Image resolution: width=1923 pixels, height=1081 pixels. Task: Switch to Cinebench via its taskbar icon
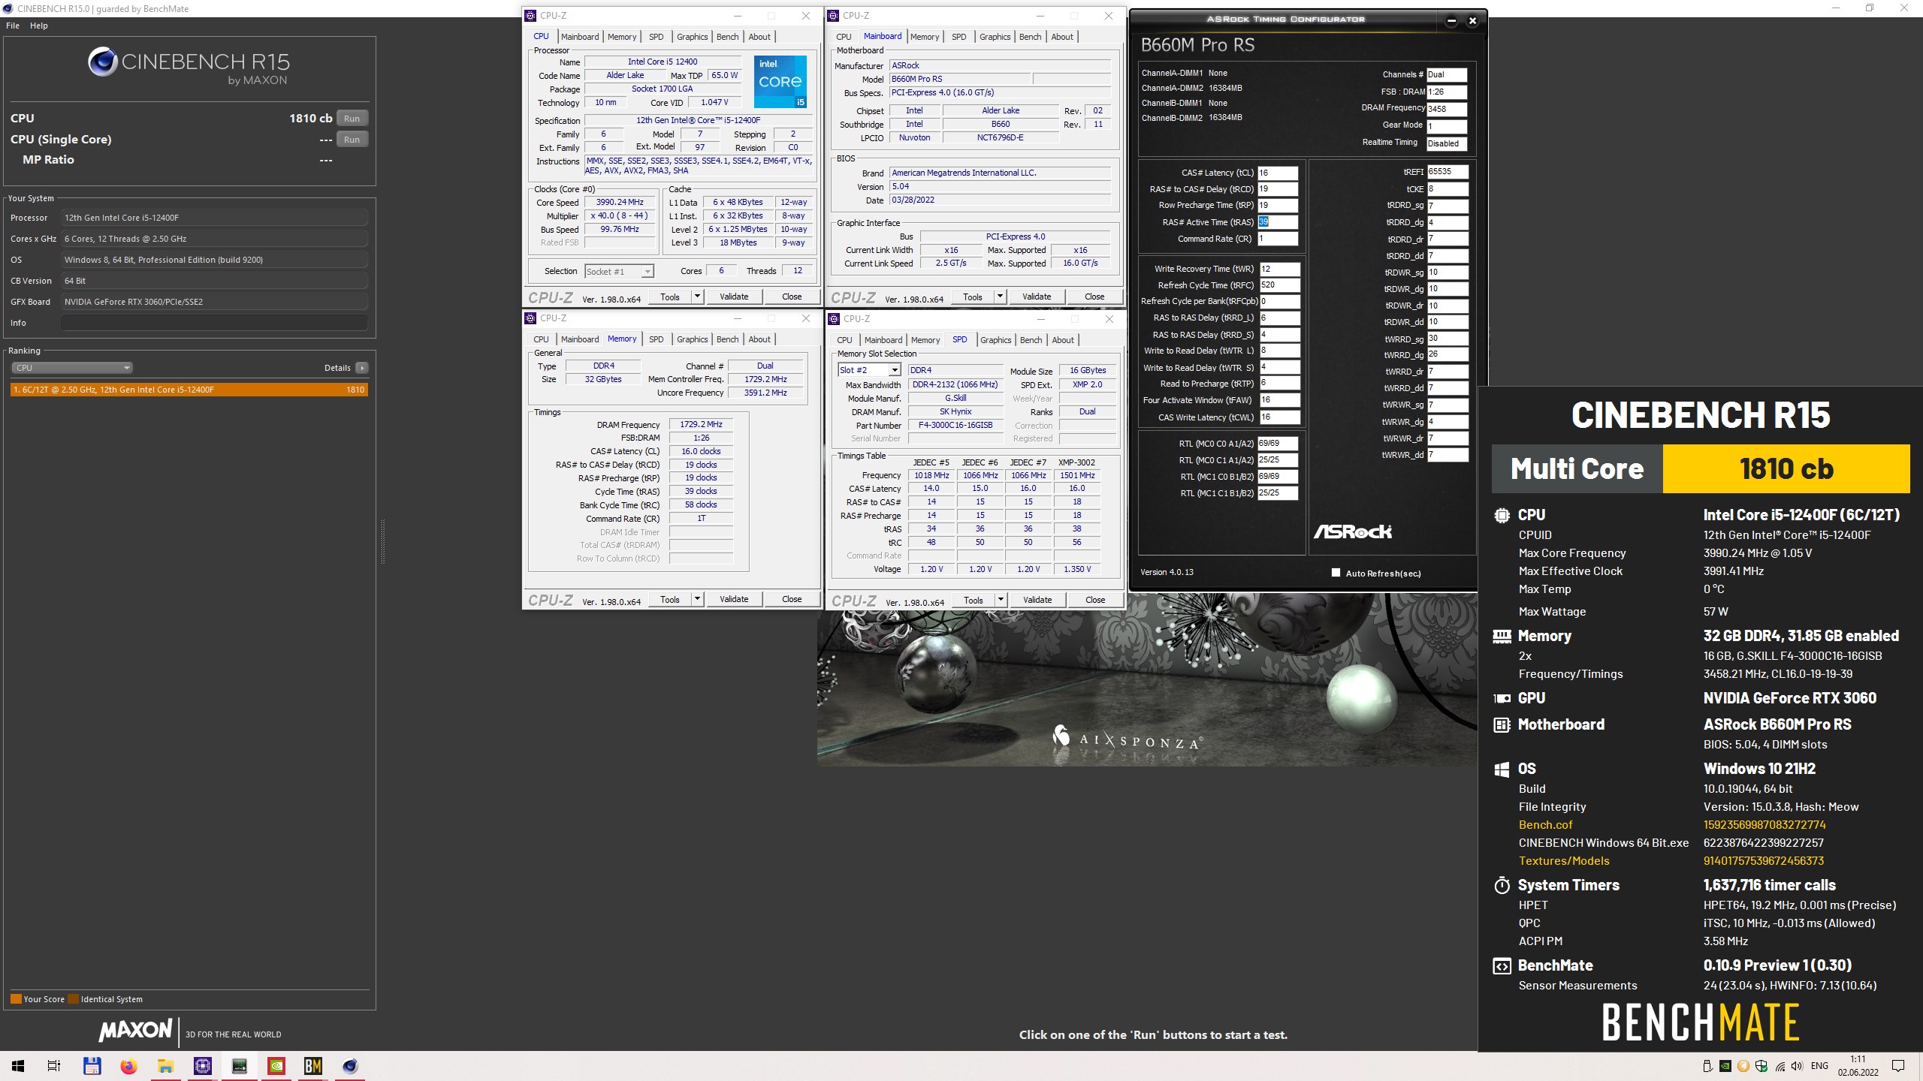[350, 1066]
